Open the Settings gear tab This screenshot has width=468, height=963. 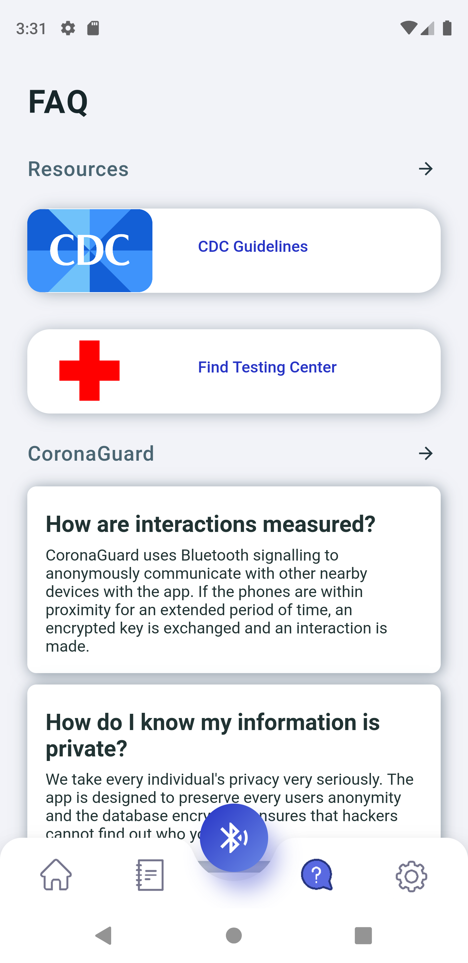coord(411,876)
